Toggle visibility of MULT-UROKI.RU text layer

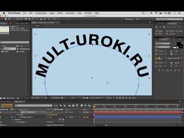[x=1, y=112]
